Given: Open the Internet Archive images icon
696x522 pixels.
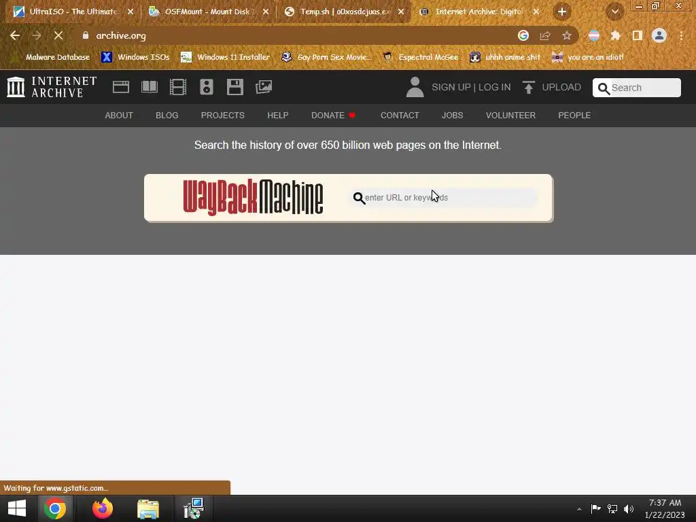Looking at the screenshot, I should click(264, 87).
